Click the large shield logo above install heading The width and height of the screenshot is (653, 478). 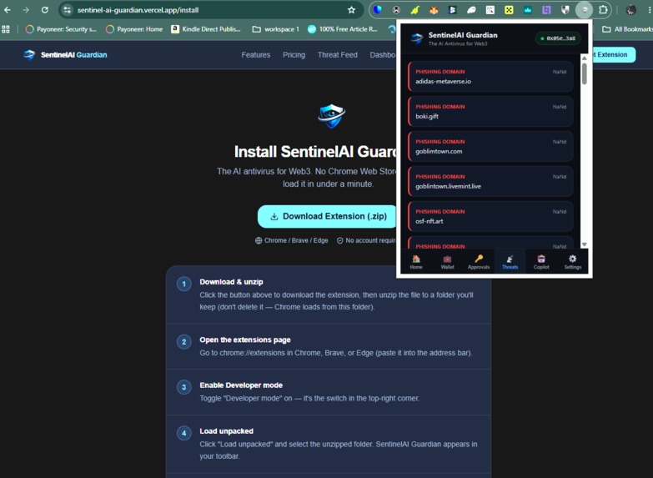(331, 116)
